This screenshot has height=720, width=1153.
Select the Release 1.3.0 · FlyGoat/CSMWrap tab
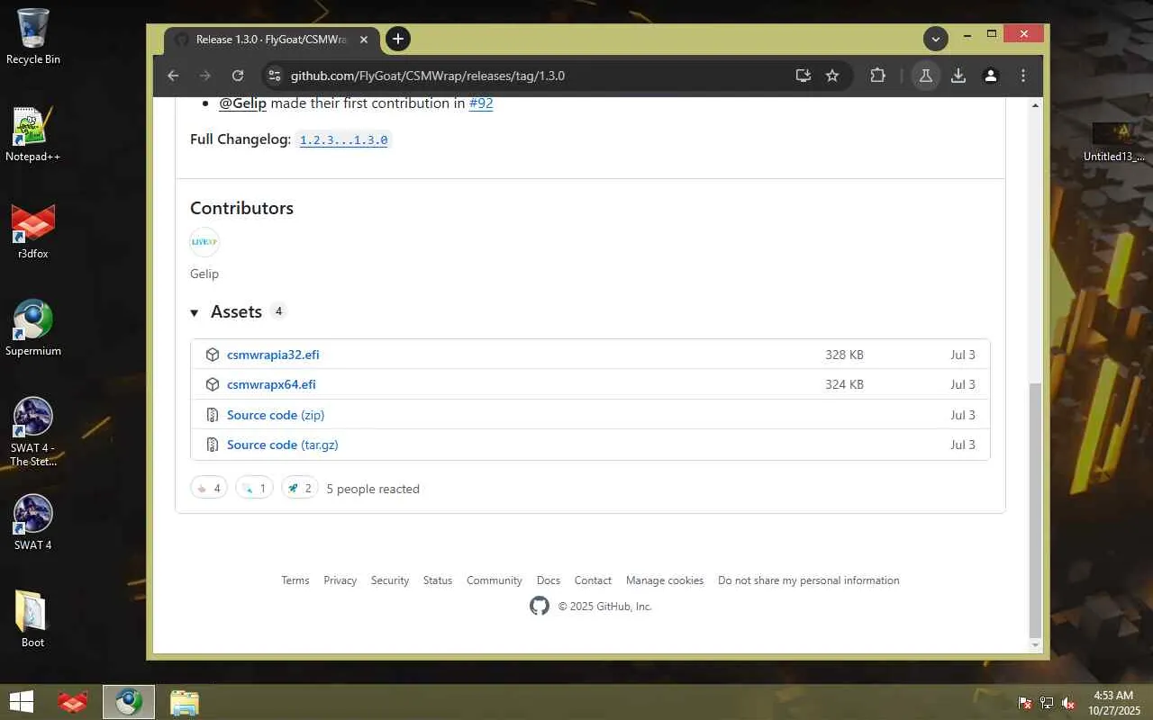[271, 40]
